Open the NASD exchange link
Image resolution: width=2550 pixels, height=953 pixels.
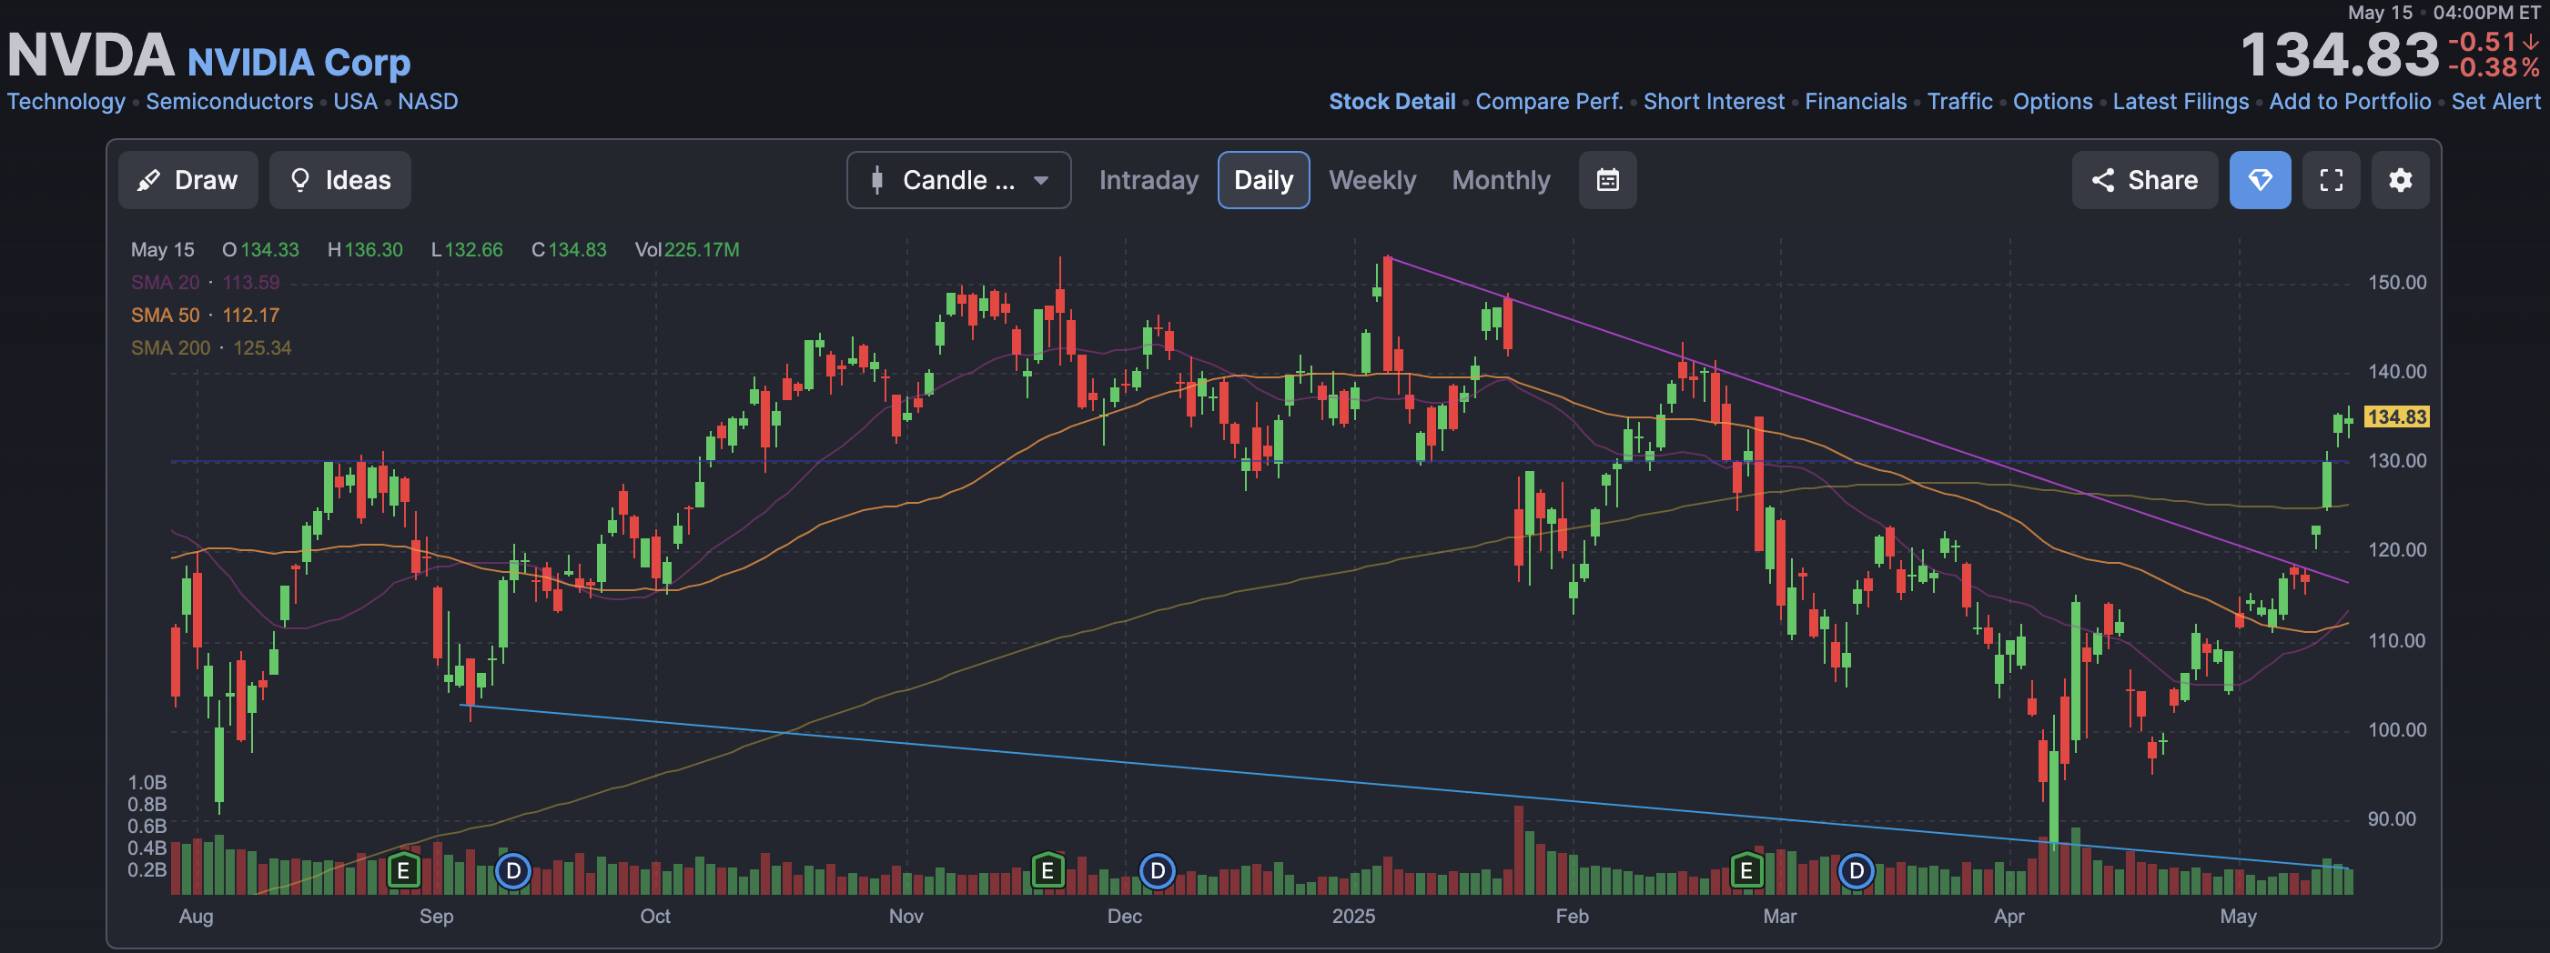pos(428,102)
